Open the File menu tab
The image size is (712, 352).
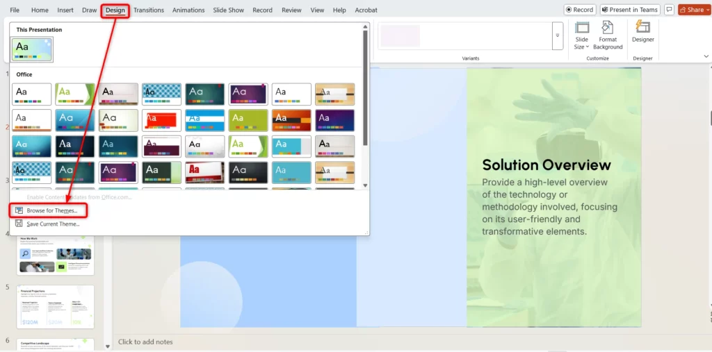15,10
